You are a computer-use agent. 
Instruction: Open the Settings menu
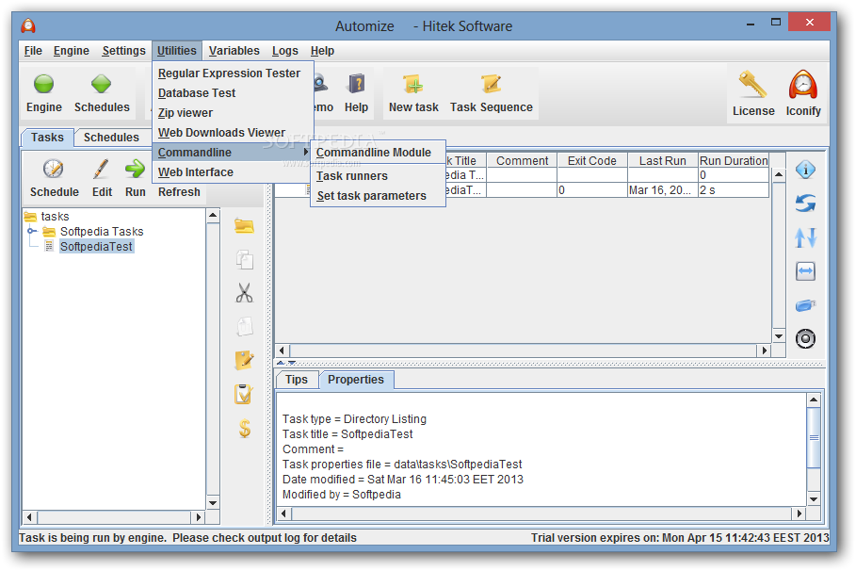[x=123, y=51]
